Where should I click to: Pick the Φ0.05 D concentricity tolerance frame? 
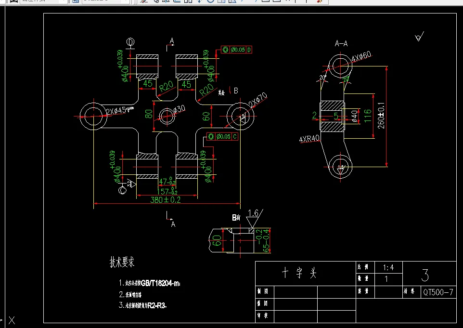pyautogui.click(x=236, y=50)
